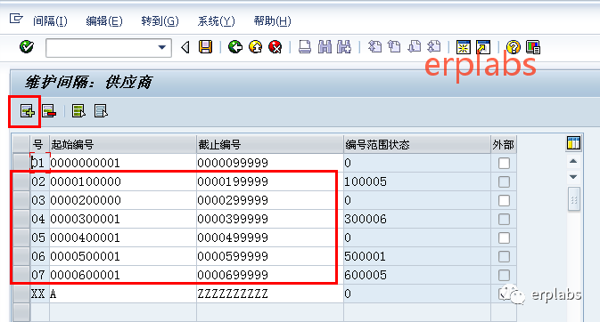Tick external checkbox for interval 02
600x322 pixels.
point(504,181)
